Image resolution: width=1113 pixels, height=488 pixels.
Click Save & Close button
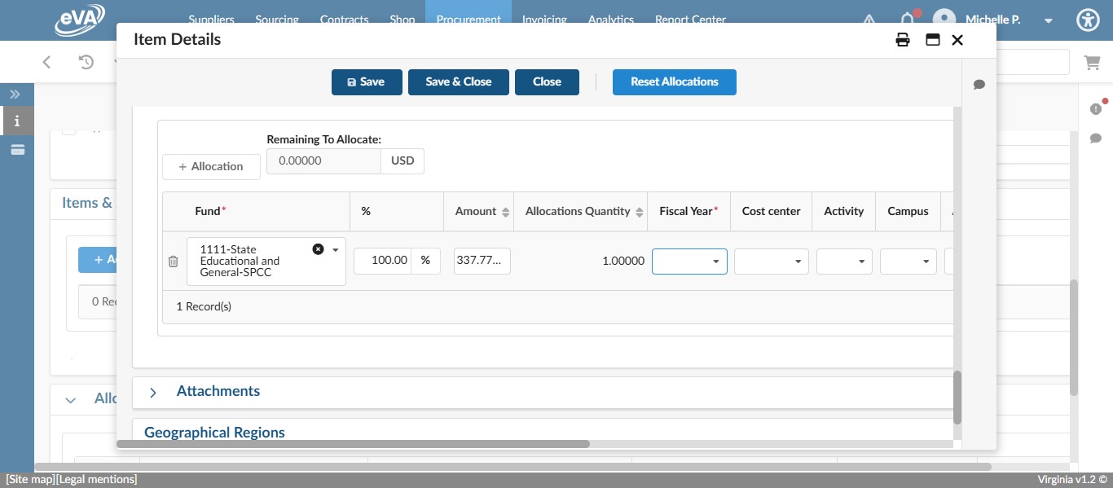[x=458, y=82]
